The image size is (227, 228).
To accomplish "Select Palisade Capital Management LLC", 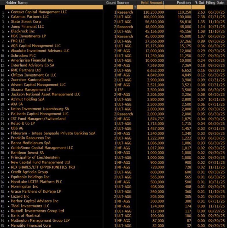I will coord(40,114).
